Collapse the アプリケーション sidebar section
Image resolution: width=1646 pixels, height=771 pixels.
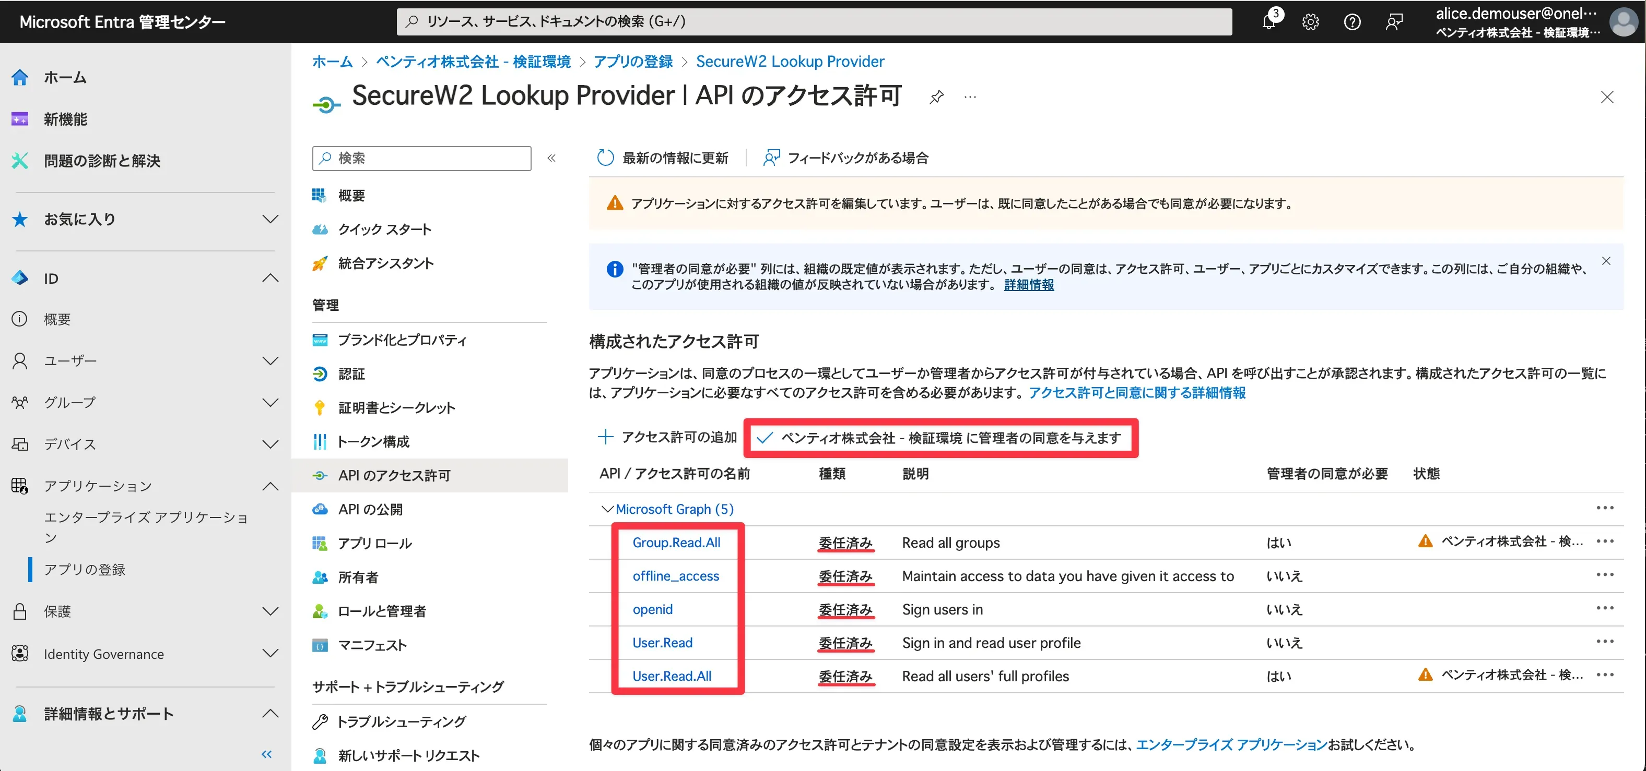point(271,486)
